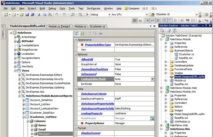
Task: Click the abc icon in the text editor toolbar
Action: point(140,21)
